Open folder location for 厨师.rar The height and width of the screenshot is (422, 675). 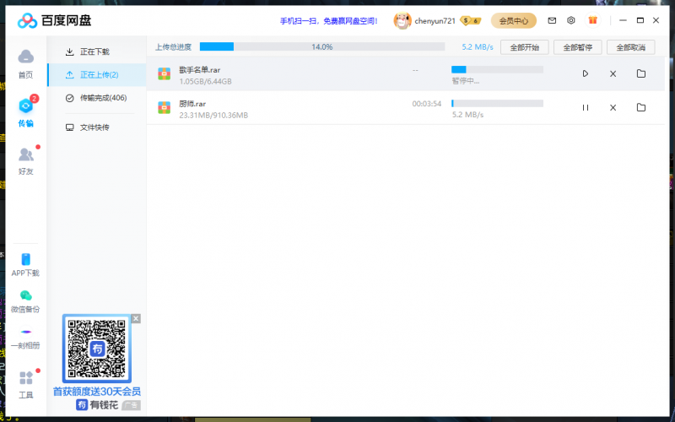coord(641,108)
